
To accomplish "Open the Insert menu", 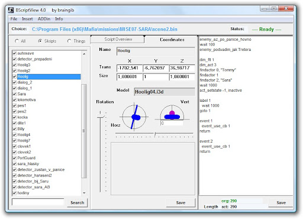I will tap(27, 19).
